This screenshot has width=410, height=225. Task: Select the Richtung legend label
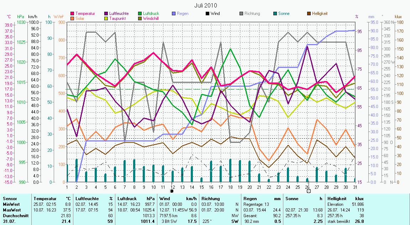pos(252,14)
